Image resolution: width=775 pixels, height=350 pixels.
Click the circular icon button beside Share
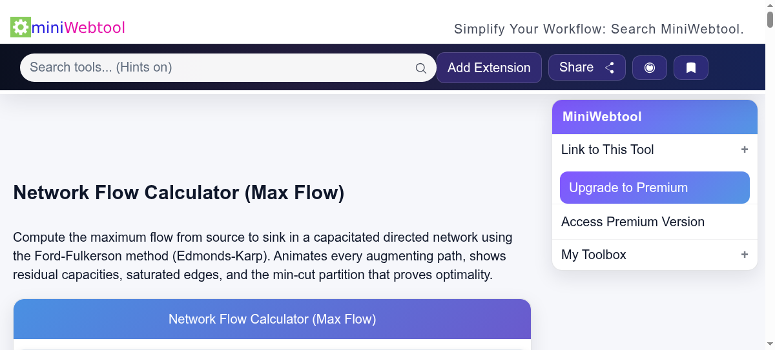tap(650, 68)
